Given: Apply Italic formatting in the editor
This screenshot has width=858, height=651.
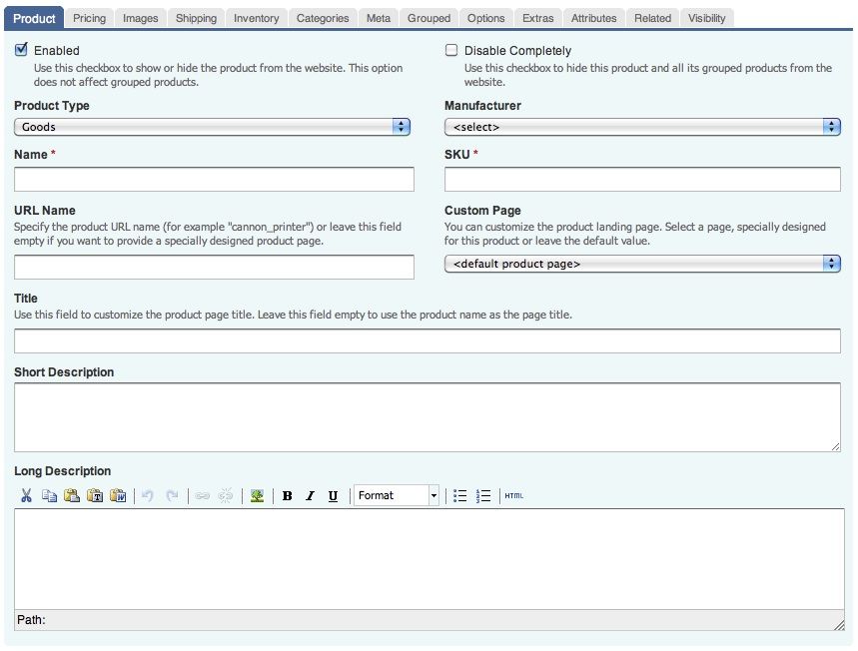Looking at the screenshot, I should (x=310, y=495).
